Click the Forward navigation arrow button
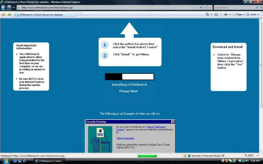This screenshot has height=164, width=263. click(x=9, y=8)
